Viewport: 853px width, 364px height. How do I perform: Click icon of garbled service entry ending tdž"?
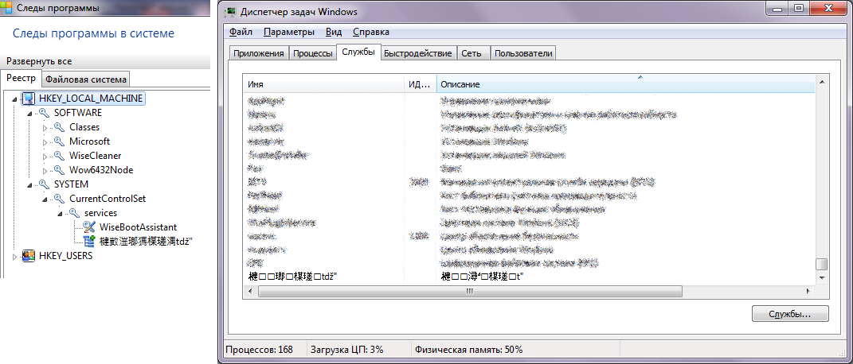[x=90, y=242]
